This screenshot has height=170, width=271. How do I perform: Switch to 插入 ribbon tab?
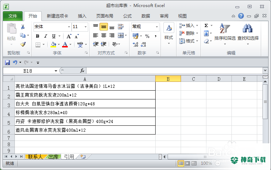82,16
